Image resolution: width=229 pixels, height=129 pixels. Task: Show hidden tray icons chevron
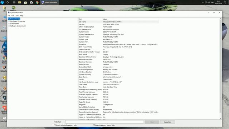tap(203, 3)
